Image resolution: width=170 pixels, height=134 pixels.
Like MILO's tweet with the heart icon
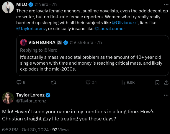88,83
